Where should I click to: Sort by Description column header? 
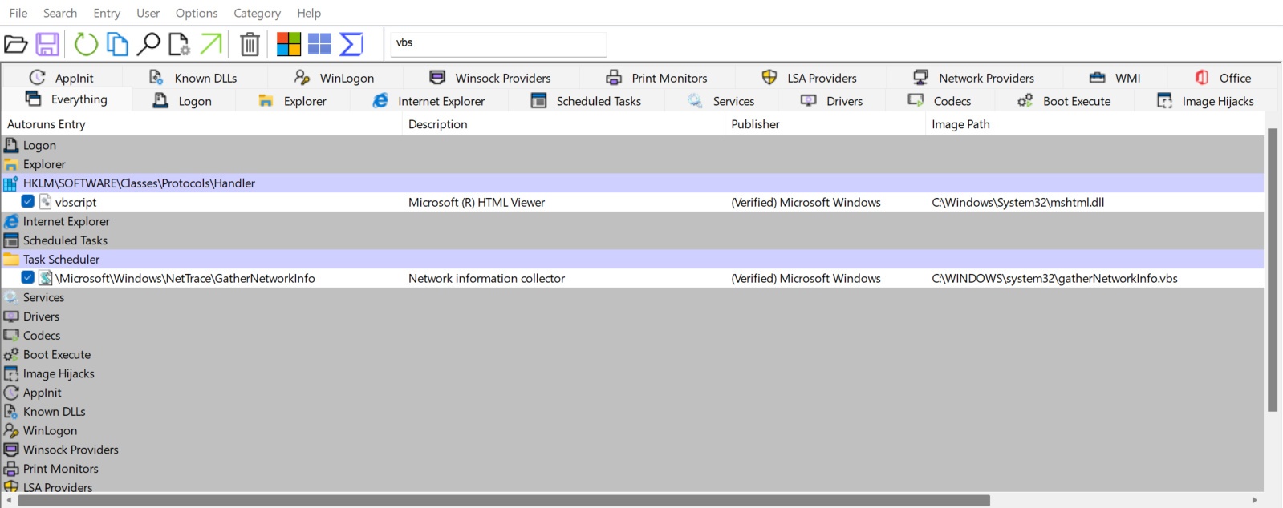coord(563,124)
